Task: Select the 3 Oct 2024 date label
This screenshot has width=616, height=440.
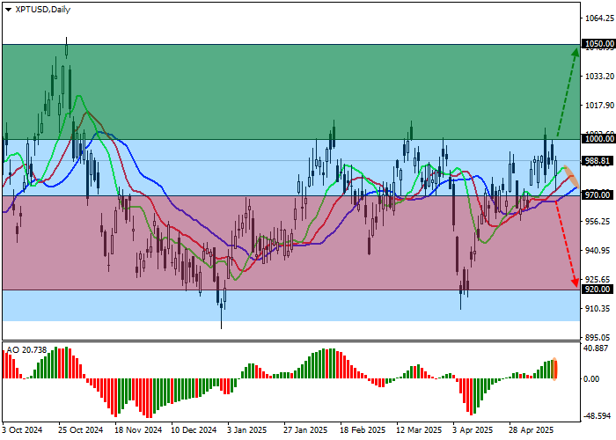Action: point(23,431)
